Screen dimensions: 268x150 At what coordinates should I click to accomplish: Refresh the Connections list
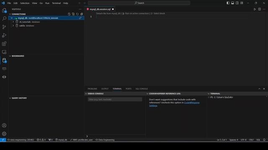point(77,14)
